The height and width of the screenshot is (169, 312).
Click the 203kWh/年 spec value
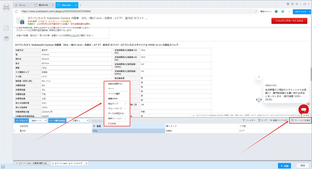[x=47, y=112]
